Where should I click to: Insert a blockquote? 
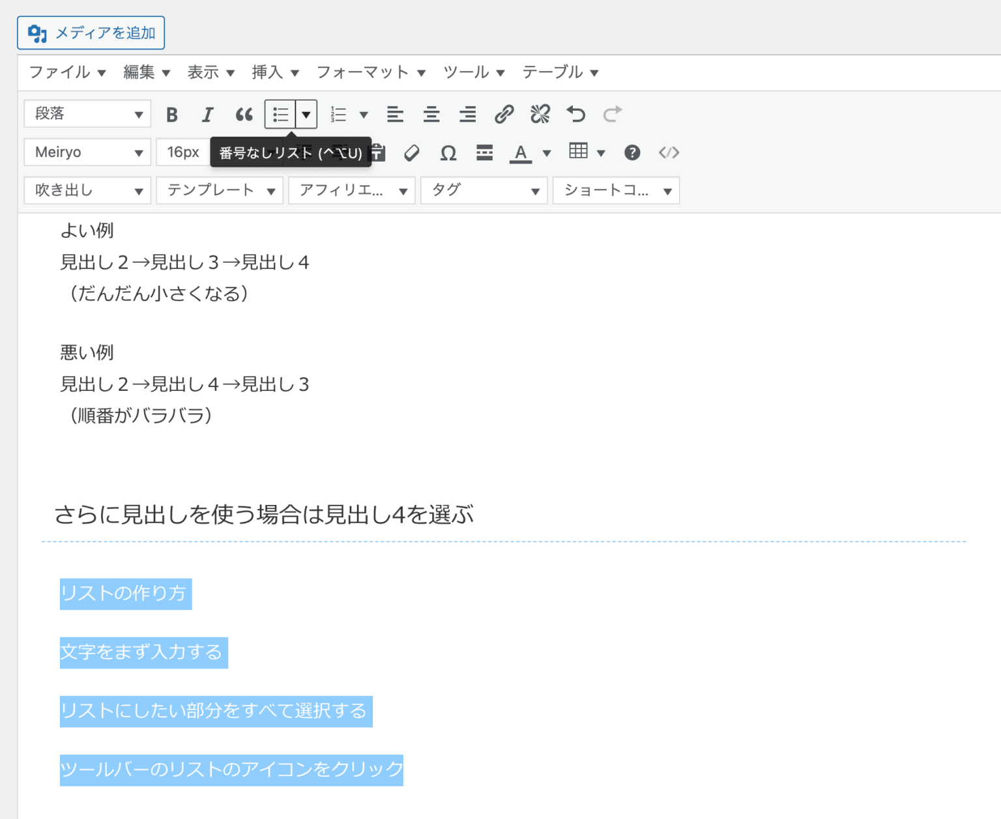click(244, 113)
